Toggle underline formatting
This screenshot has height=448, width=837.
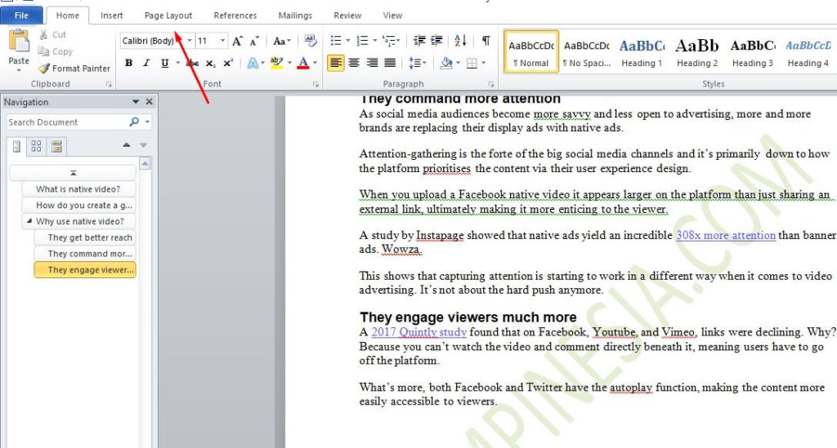(165, 64)
